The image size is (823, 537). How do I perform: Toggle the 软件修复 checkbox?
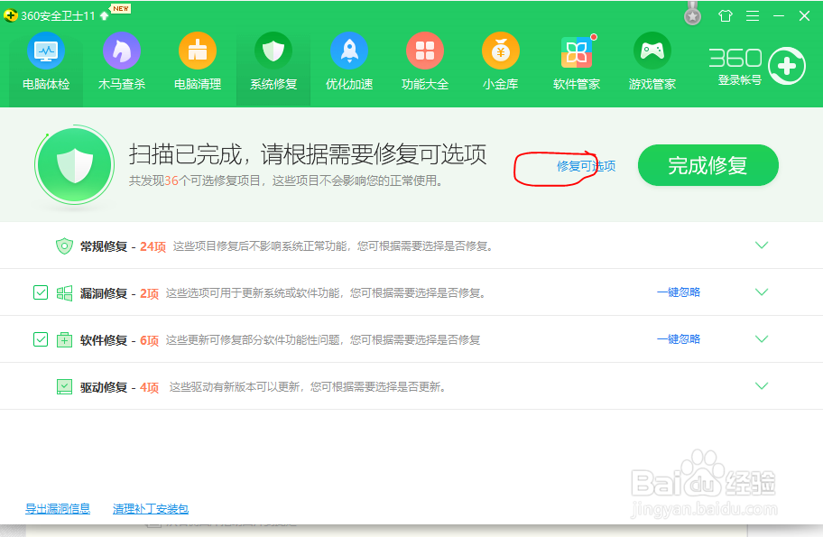[41, 339]
